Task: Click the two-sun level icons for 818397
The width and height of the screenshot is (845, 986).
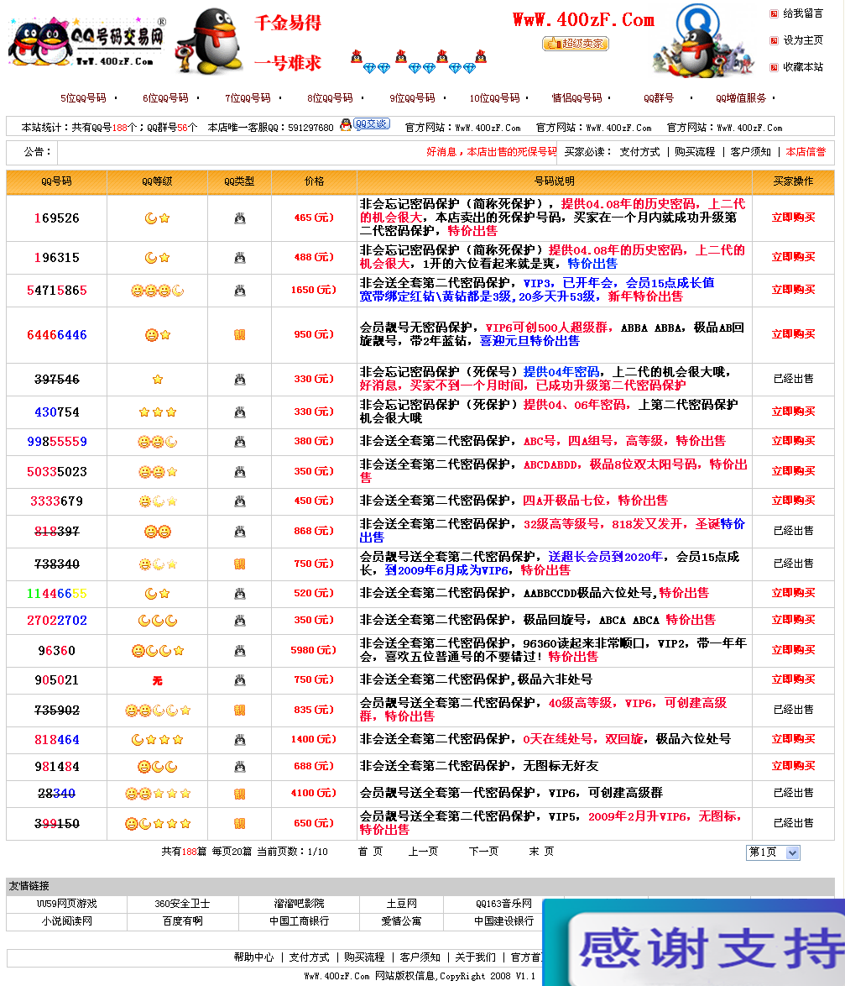Action: click(x=158, y=532)
